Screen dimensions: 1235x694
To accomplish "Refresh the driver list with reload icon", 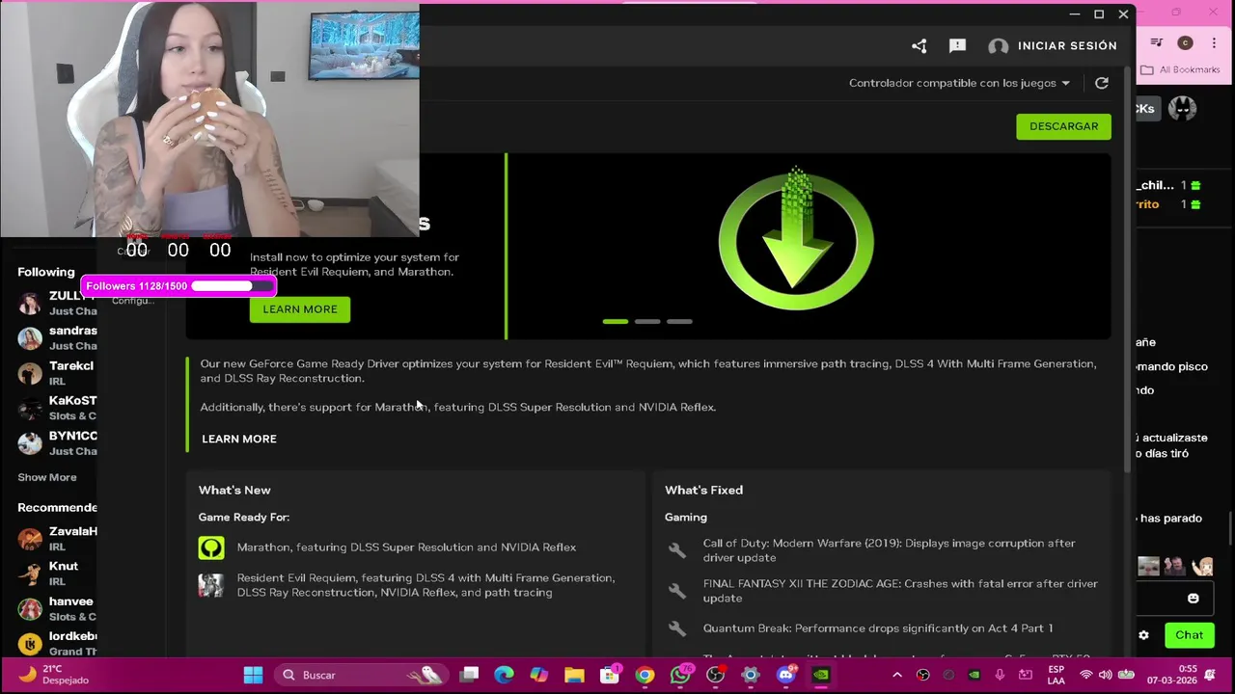I will [x=1101, y=83].
